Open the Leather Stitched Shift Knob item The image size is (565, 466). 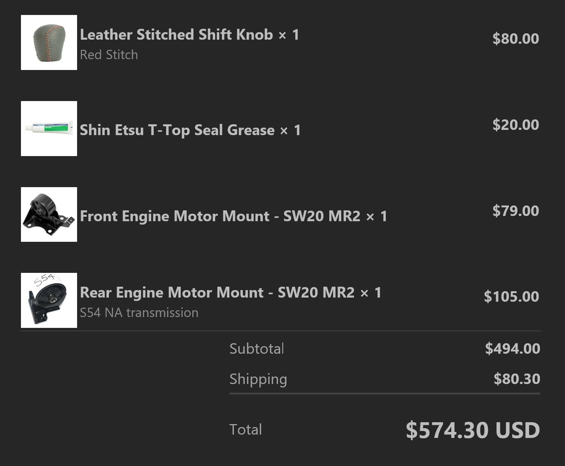point(176,35)
